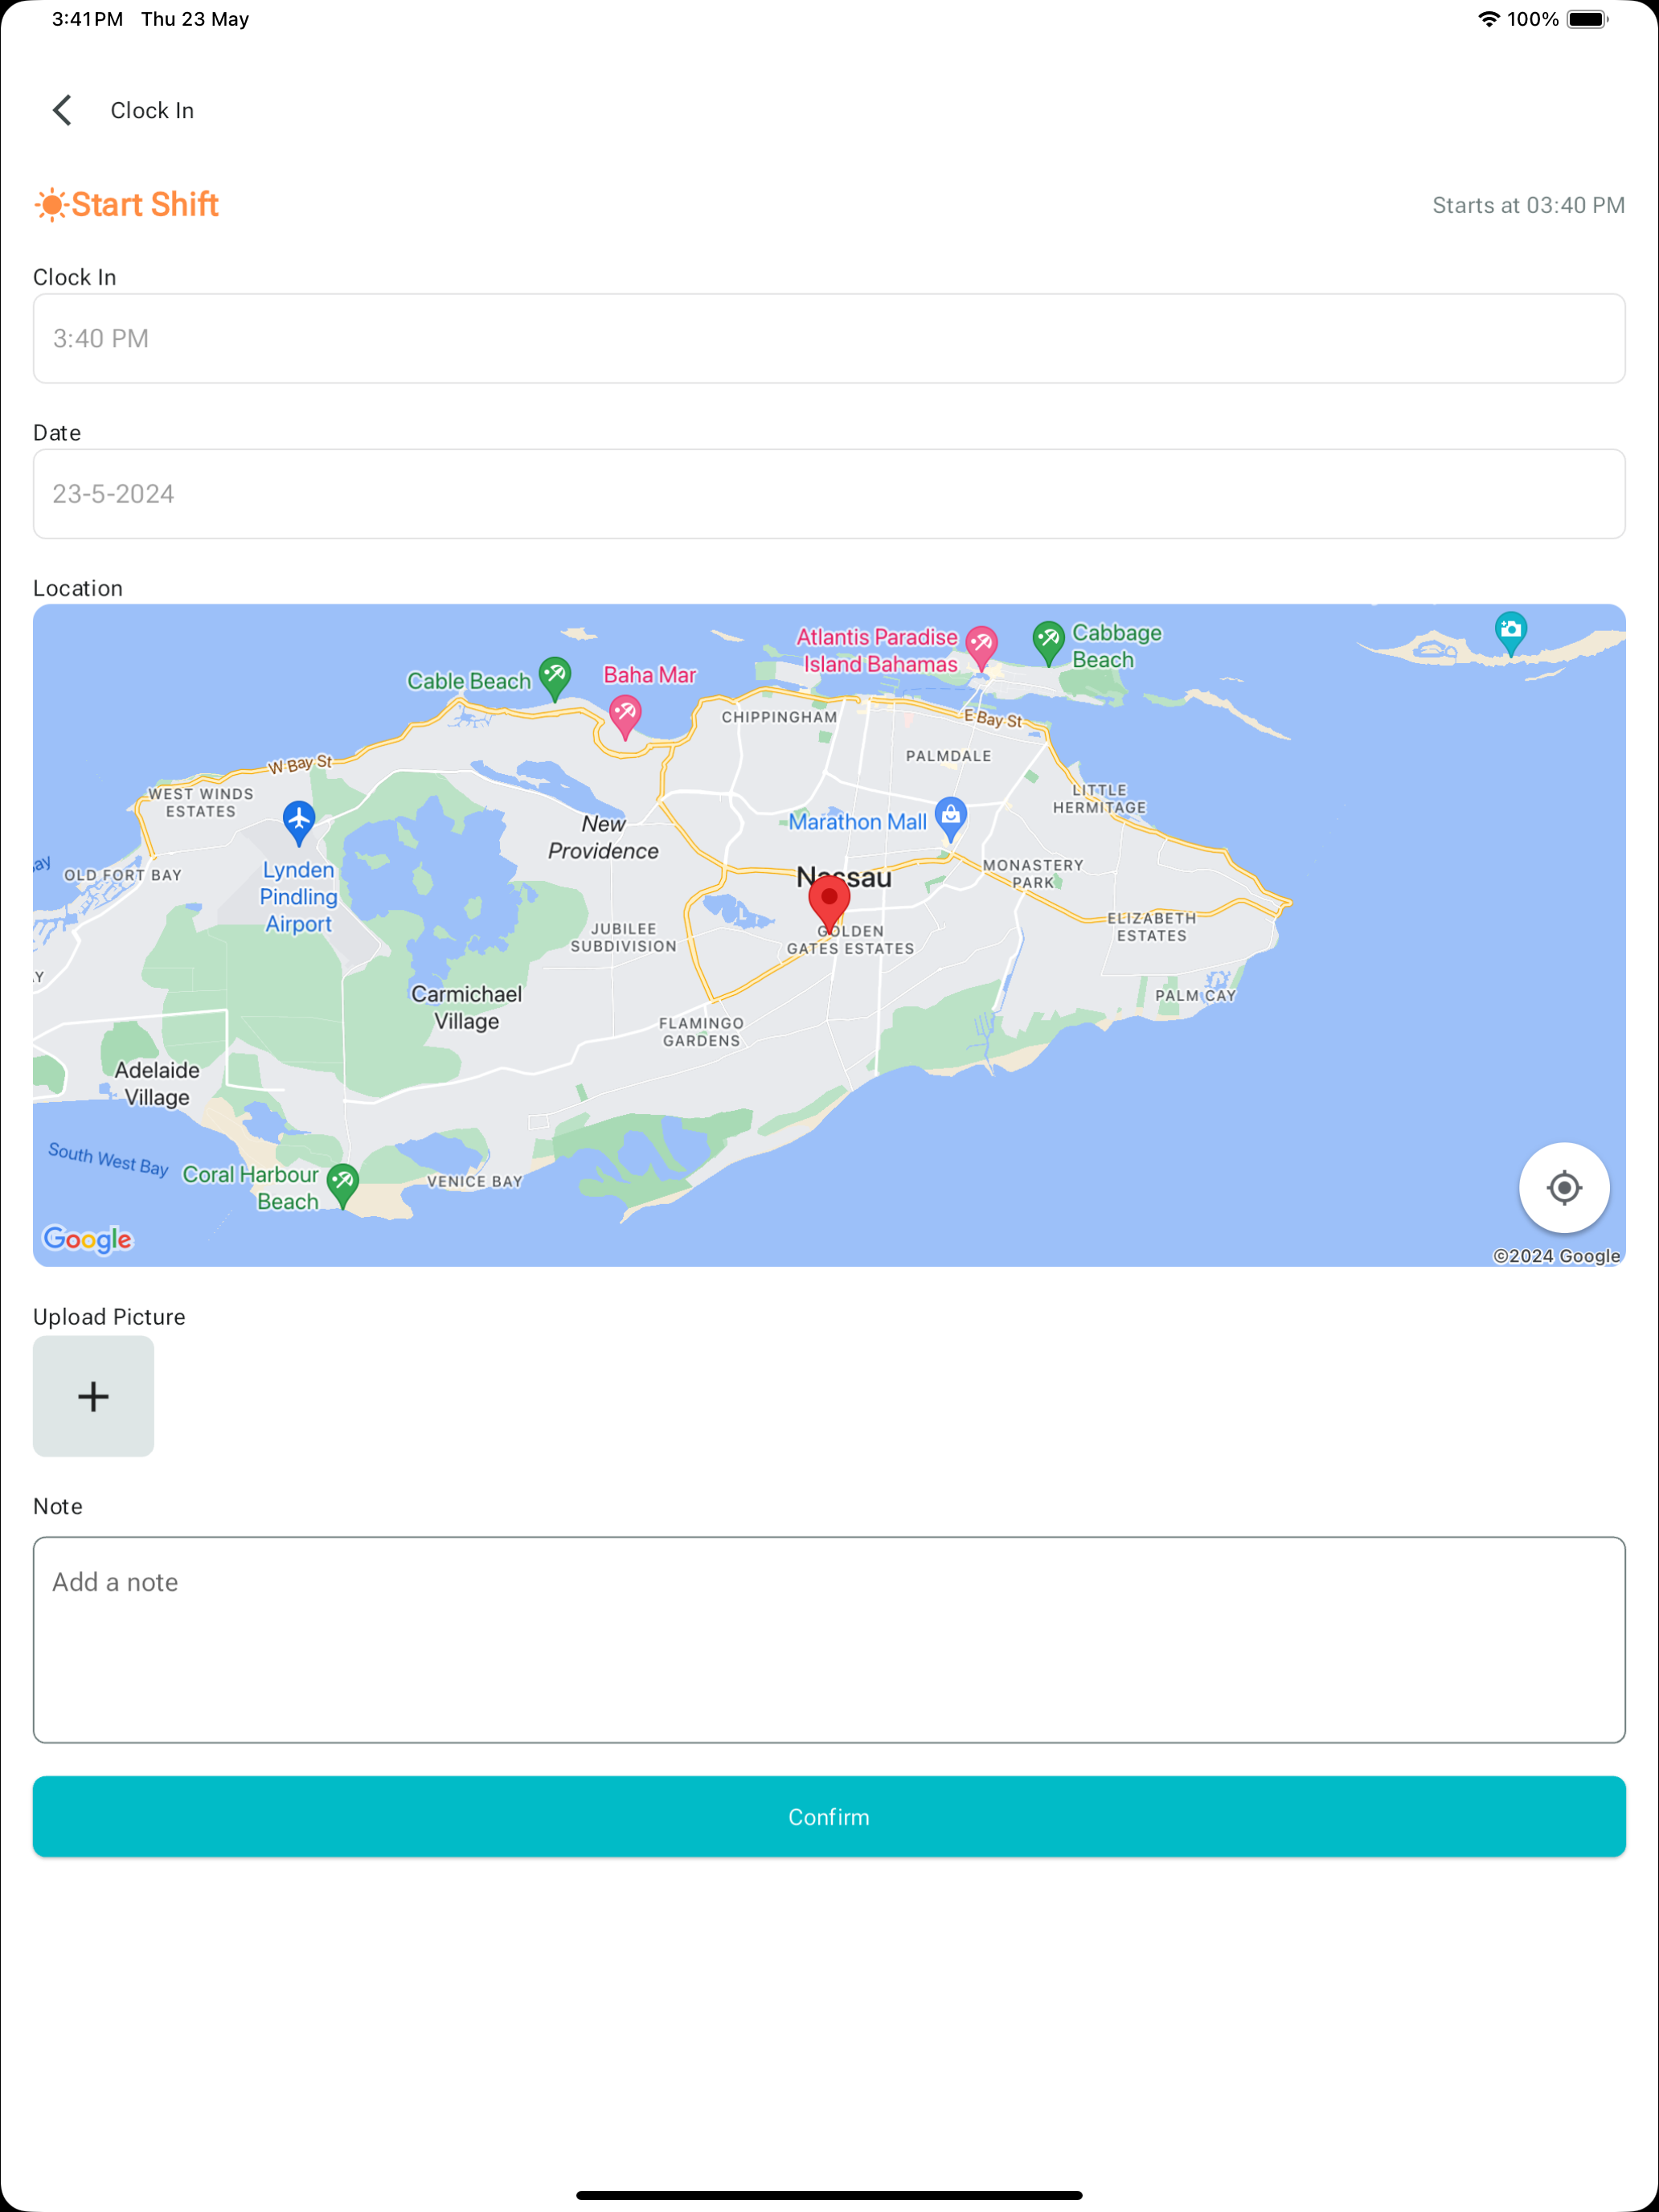Click the 'OLD FORT BAY' map label
This screenshot has width=1659, height=2212.
coord(122,875)
